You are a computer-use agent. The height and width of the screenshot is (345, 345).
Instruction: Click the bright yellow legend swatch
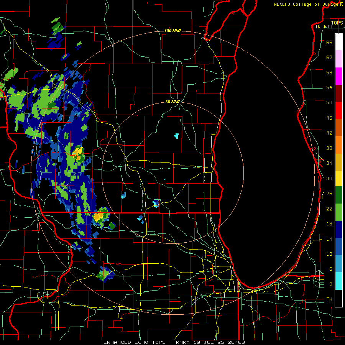[338, 179]
